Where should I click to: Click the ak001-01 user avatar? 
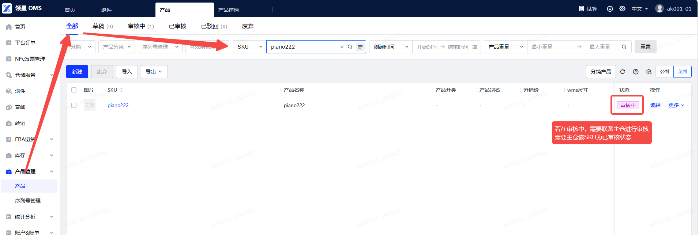coord(659,8)
